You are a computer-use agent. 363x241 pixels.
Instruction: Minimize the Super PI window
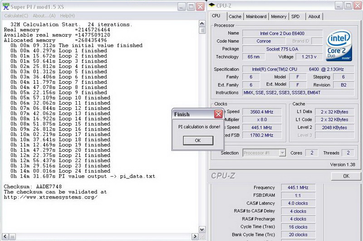coord(181,6)
